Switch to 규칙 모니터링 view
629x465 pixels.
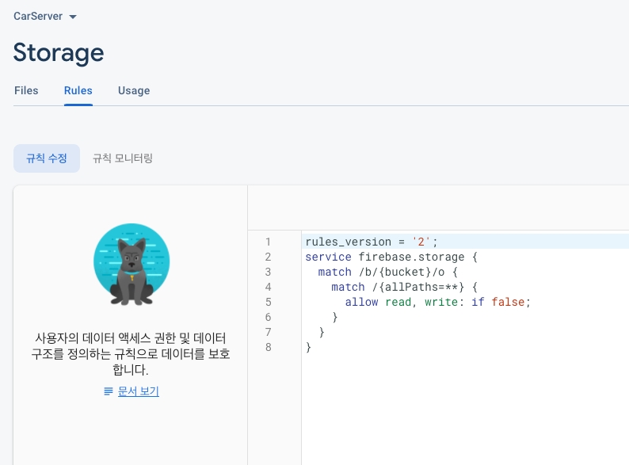(x=123, y=158)
